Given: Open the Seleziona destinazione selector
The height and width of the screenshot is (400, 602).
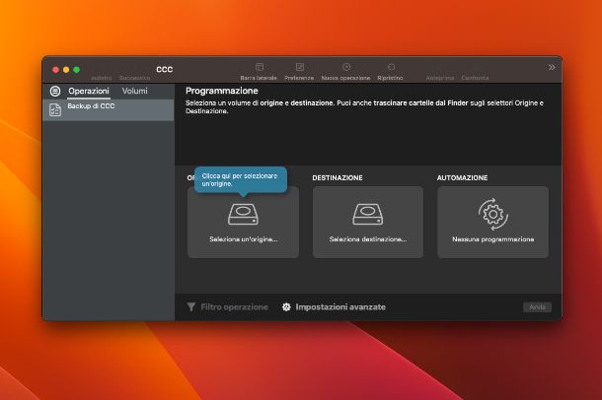Looking at the screenshot, I should tap(368, 223).
